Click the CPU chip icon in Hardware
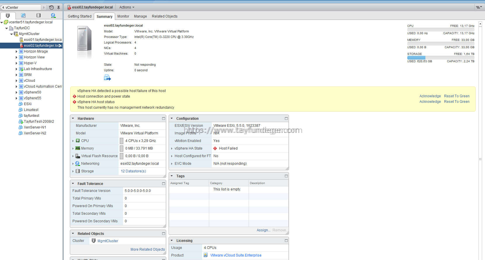Screen dimensions: 485x260 click(x=78, y=141)
